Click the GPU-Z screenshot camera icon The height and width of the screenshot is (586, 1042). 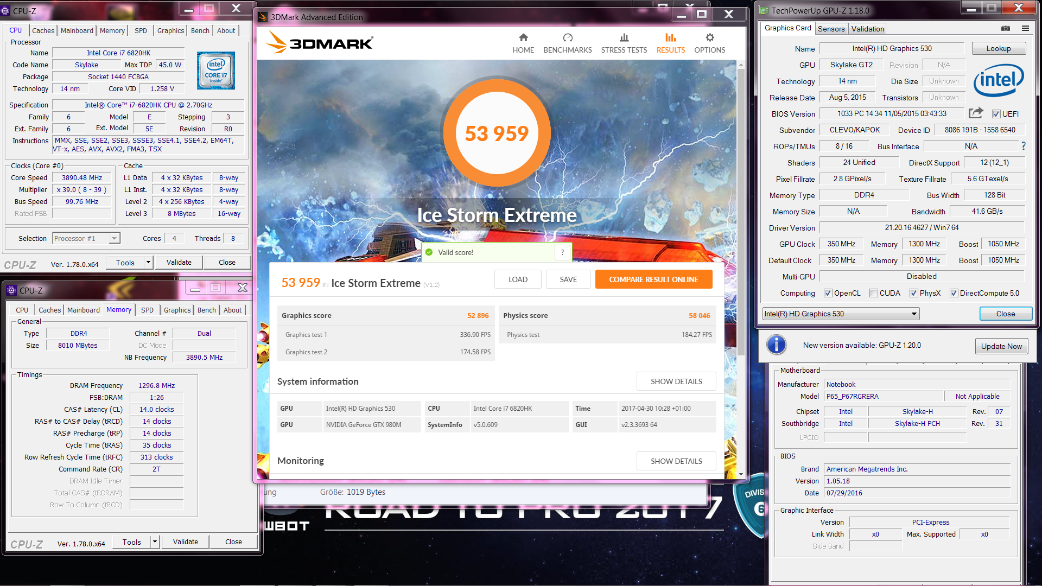pyautogui.click(x=1006, y=28)
